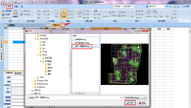Click the 关闭 close button in ribbon

point(186,7)
